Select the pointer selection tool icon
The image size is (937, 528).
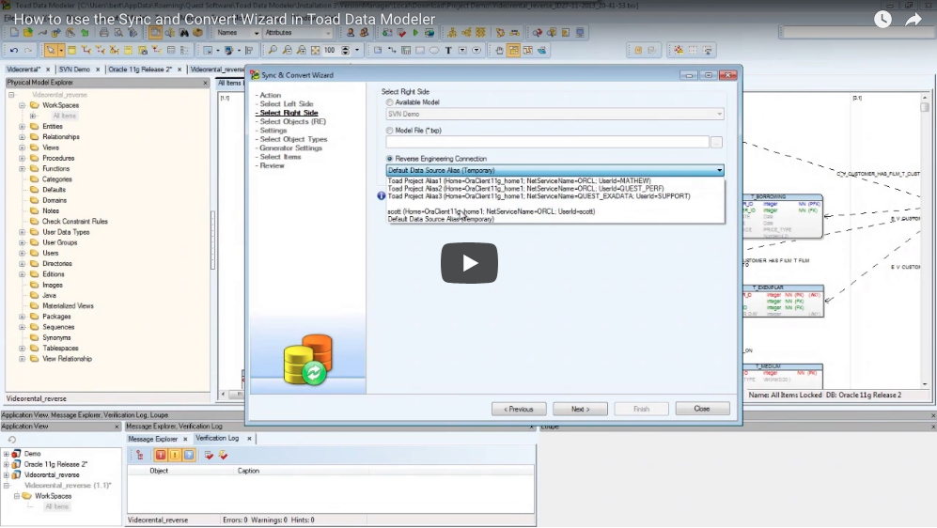point(50,50)
